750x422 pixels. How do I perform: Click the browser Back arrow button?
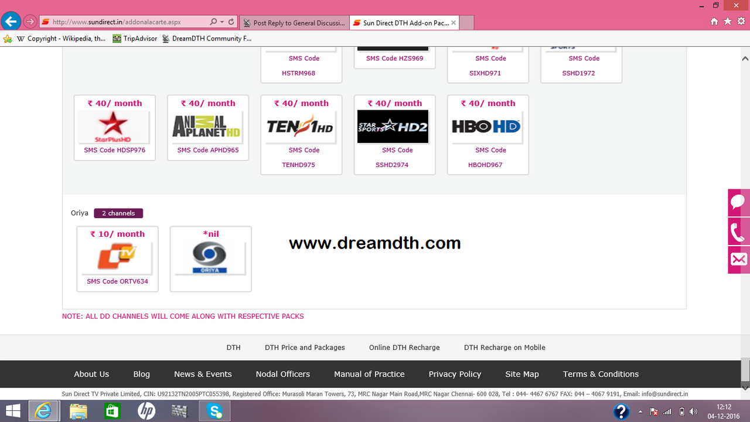11,22
